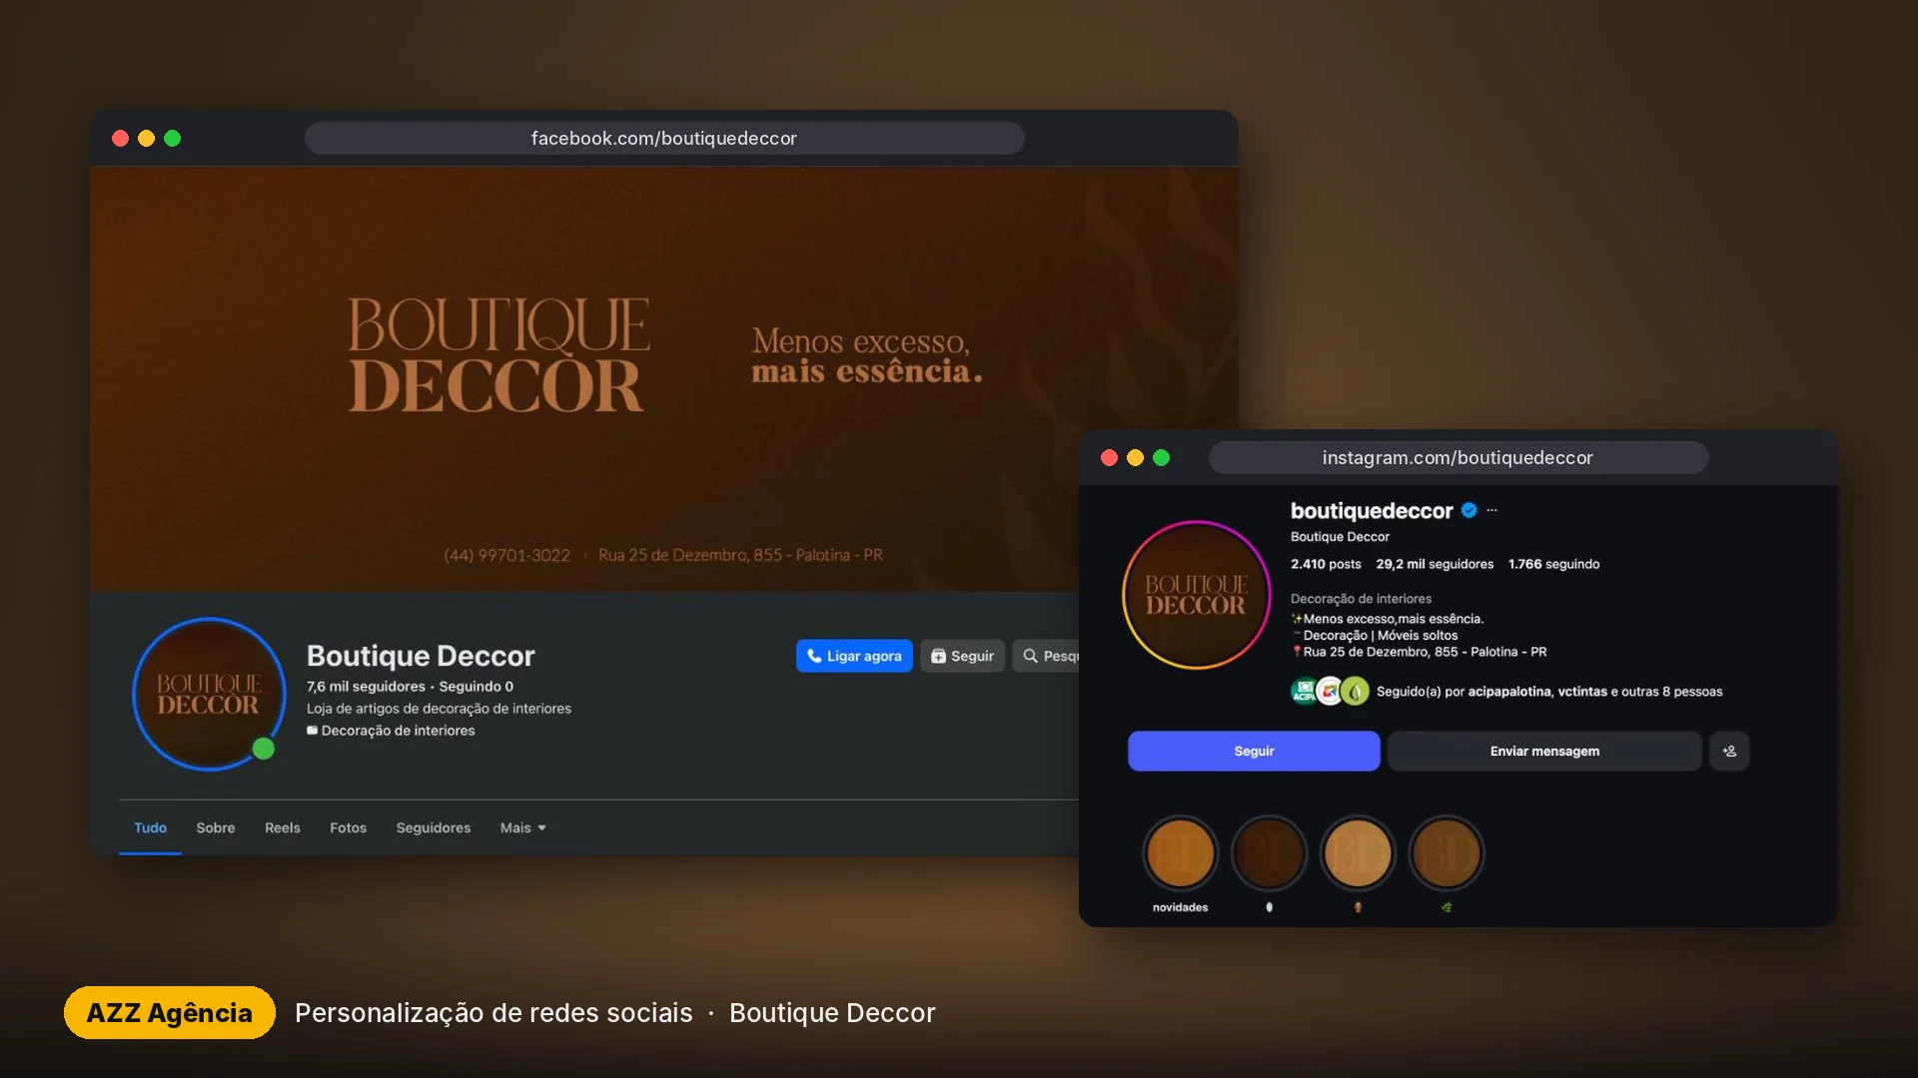Click the phone icon inside Ligar agora
The width and height of the screenshot is (1918, 1078).
tap(814, 656)
